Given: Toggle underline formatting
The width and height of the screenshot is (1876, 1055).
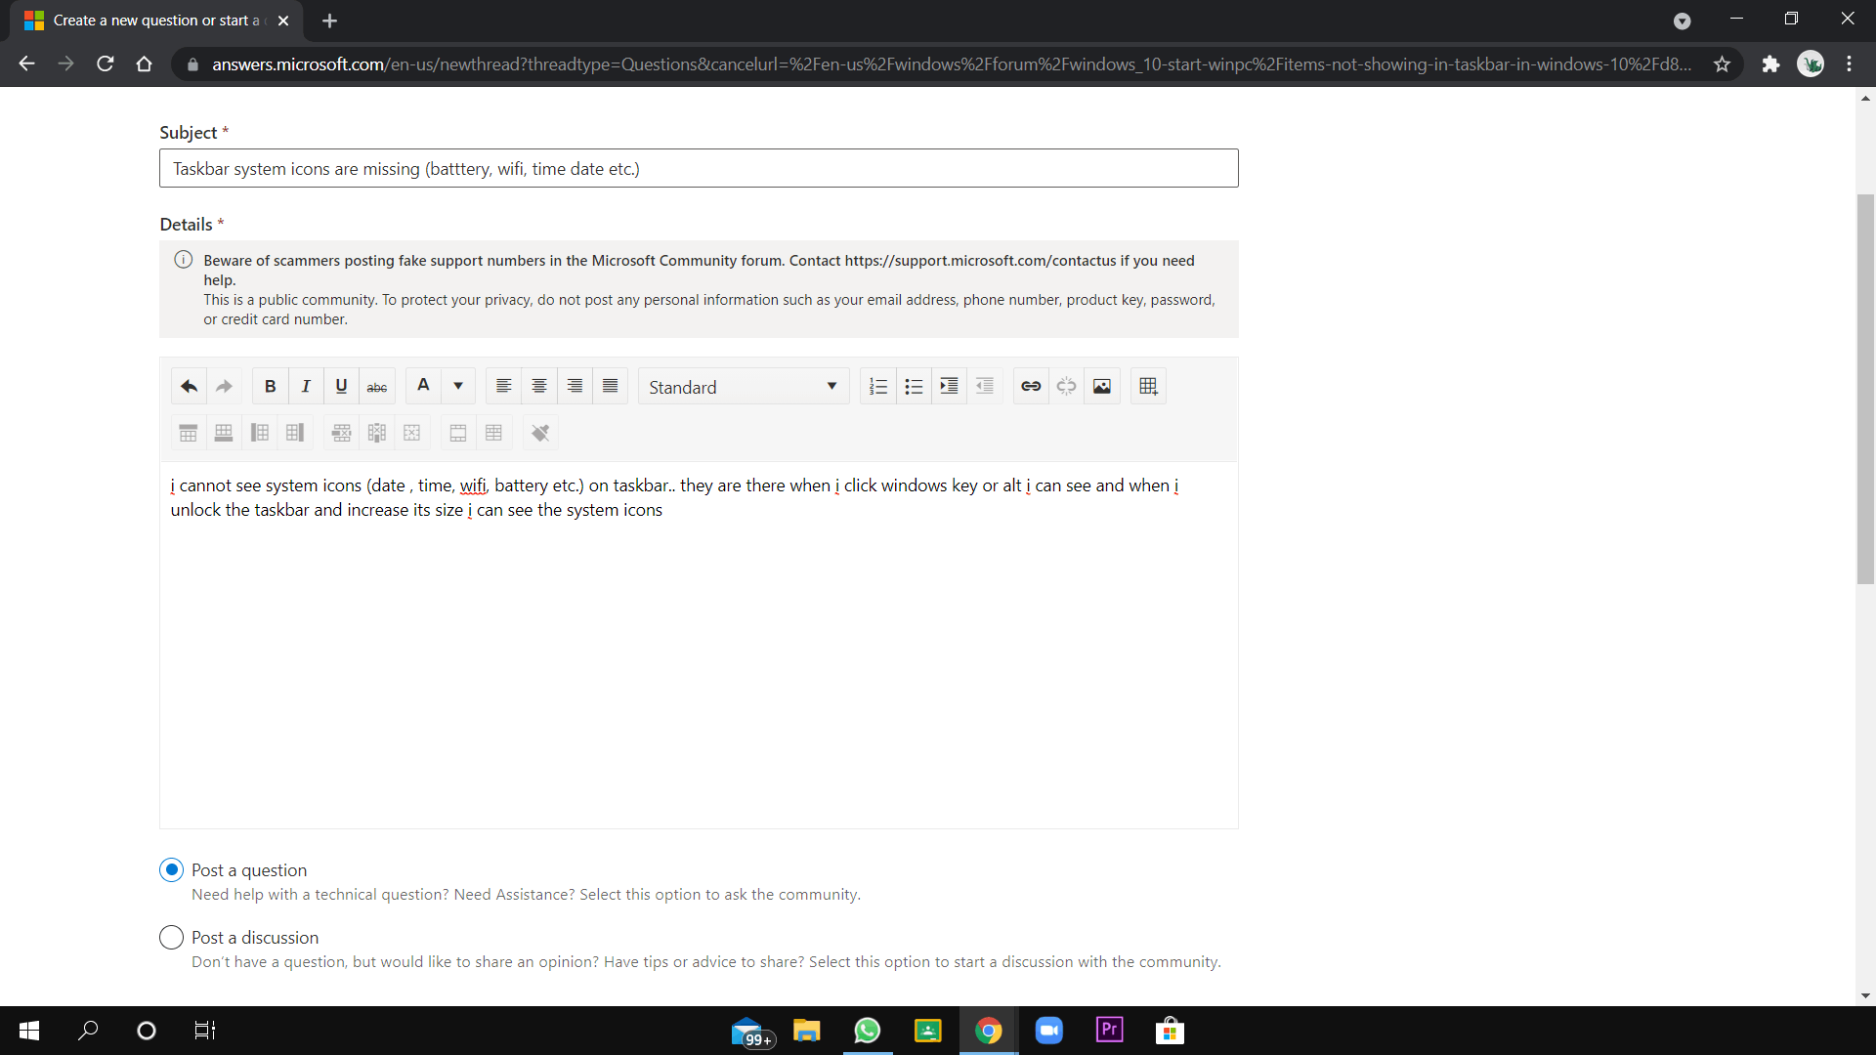Looking at the screenshot, I should [341, 386].
